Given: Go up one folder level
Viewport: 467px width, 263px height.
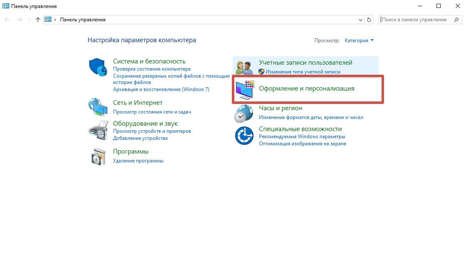Looking at the screenshot, I should [x=38, y=20].
